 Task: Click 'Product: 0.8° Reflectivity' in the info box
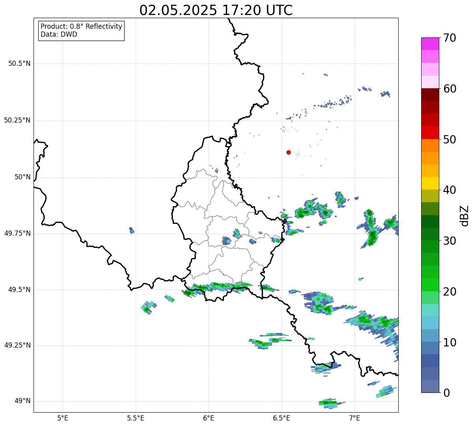click(x=82, y=26)
